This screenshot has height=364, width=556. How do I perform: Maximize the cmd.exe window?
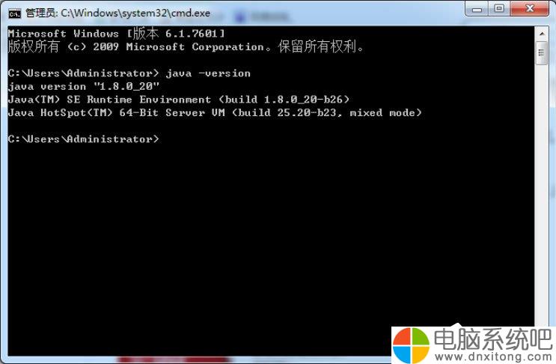(499, 8)
